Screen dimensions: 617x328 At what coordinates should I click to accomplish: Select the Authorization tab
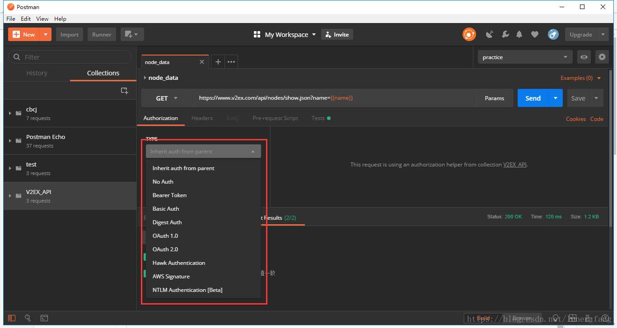pos(160,118)
